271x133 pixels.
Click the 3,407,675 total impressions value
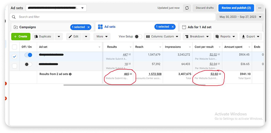click(x=185, y=74)
